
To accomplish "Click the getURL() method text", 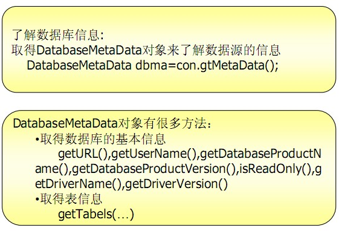I will click(84, 154).
